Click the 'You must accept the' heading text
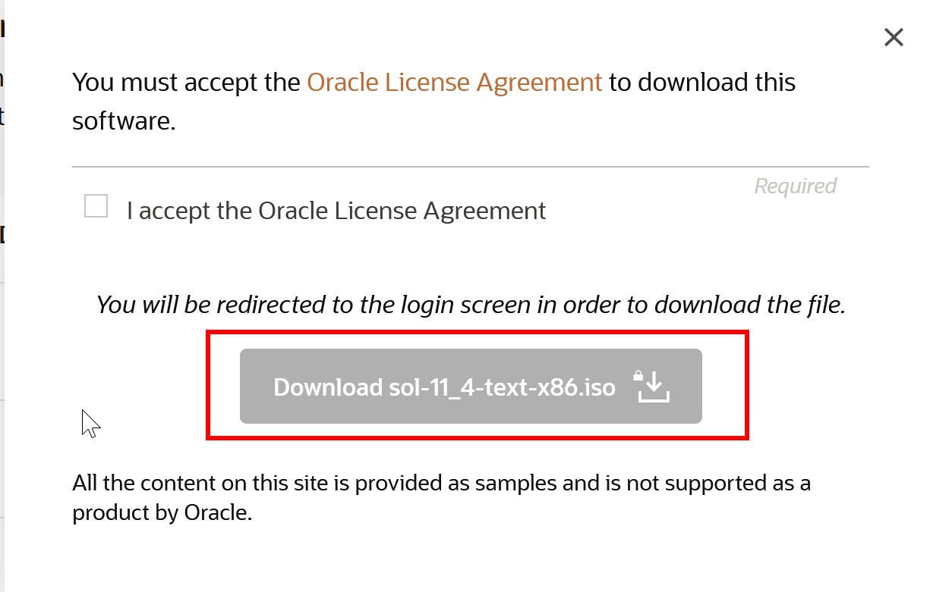The height and width of the screenshot is (592, 930). (187, 82)
